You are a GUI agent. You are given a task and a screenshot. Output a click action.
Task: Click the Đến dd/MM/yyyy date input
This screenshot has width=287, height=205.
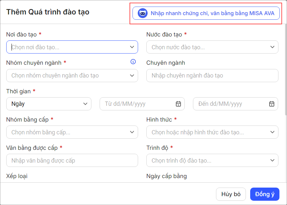click(x=231, y=104)
